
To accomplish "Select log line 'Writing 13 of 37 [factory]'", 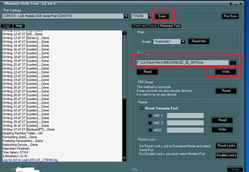I will [x=26, y=38].
